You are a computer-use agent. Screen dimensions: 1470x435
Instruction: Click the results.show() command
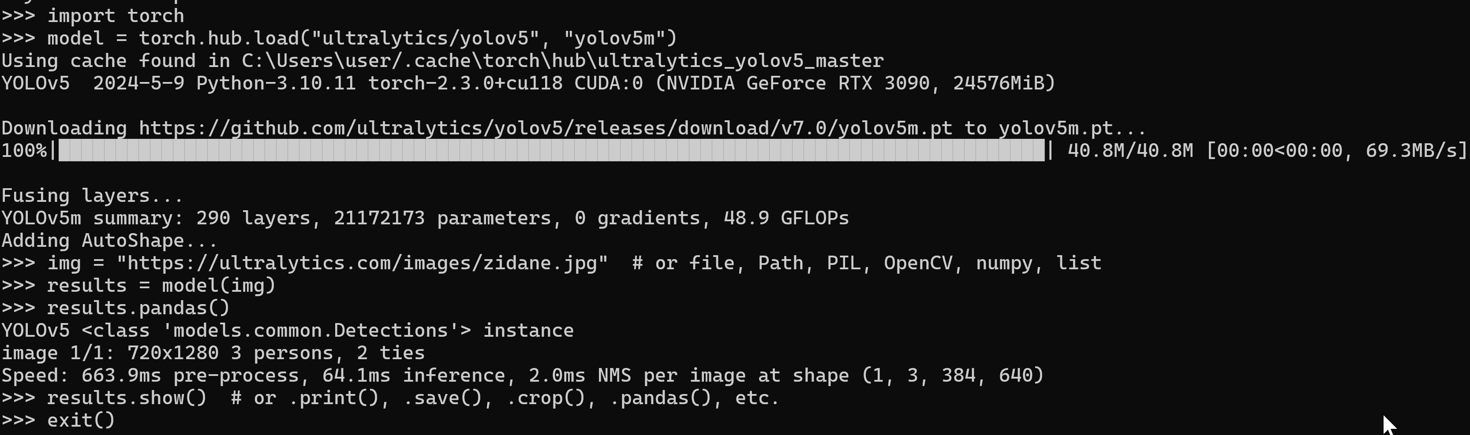[x=127, y=398]
